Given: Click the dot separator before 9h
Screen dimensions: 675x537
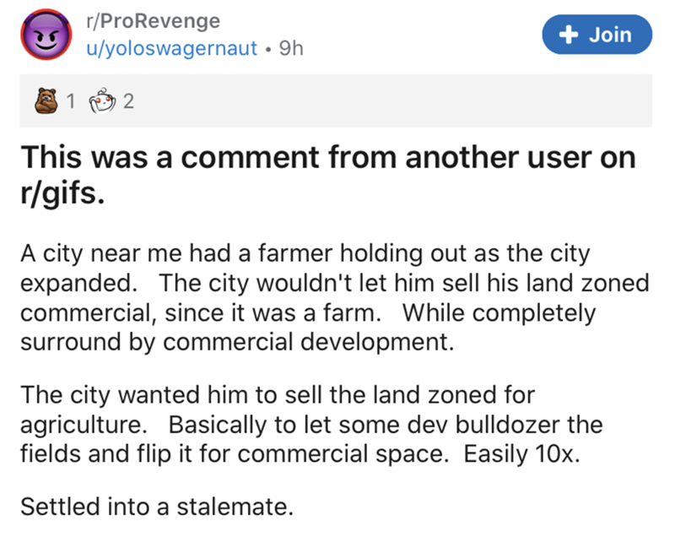Looking at the screenshot, I should pos(268,49).
